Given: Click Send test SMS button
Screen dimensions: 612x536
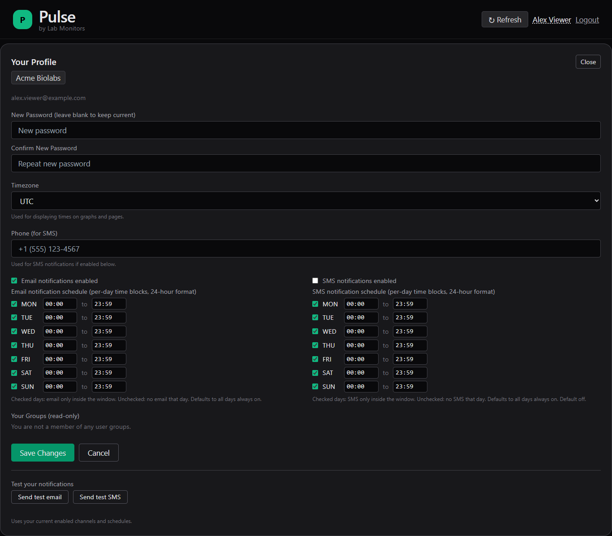Looking at the screenshot, I should pos(100,497).
